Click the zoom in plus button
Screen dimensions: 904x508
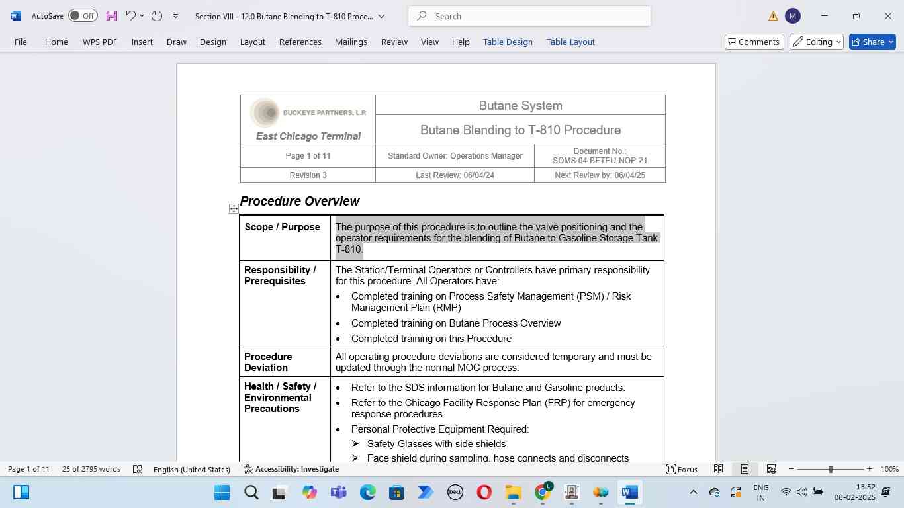[869, 469]
